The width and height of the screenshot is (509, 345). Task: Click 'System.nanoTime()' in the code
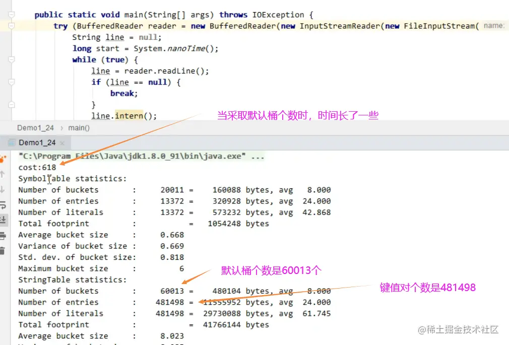[174, 49]
